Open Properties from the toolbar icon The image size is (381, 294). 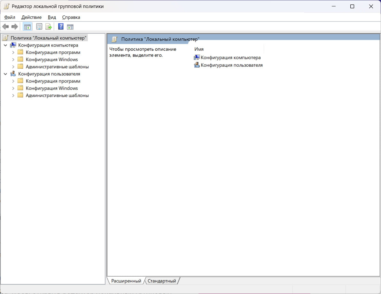point(39,27)
